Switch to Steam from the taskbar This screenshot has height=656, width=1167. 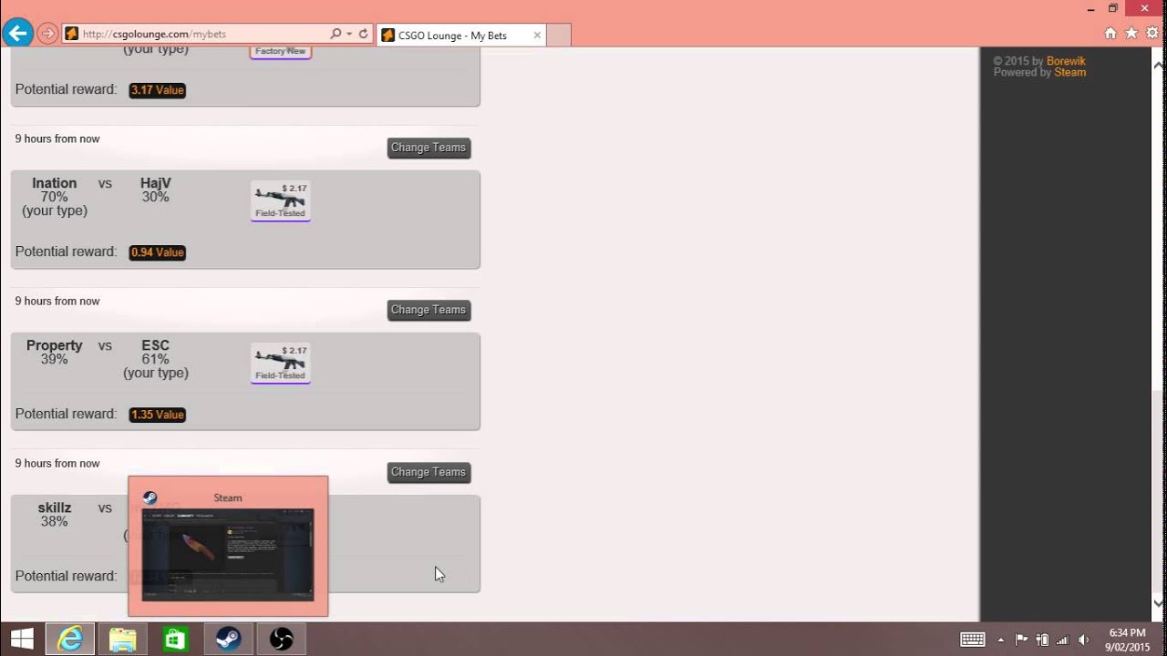tap(228, 639)
